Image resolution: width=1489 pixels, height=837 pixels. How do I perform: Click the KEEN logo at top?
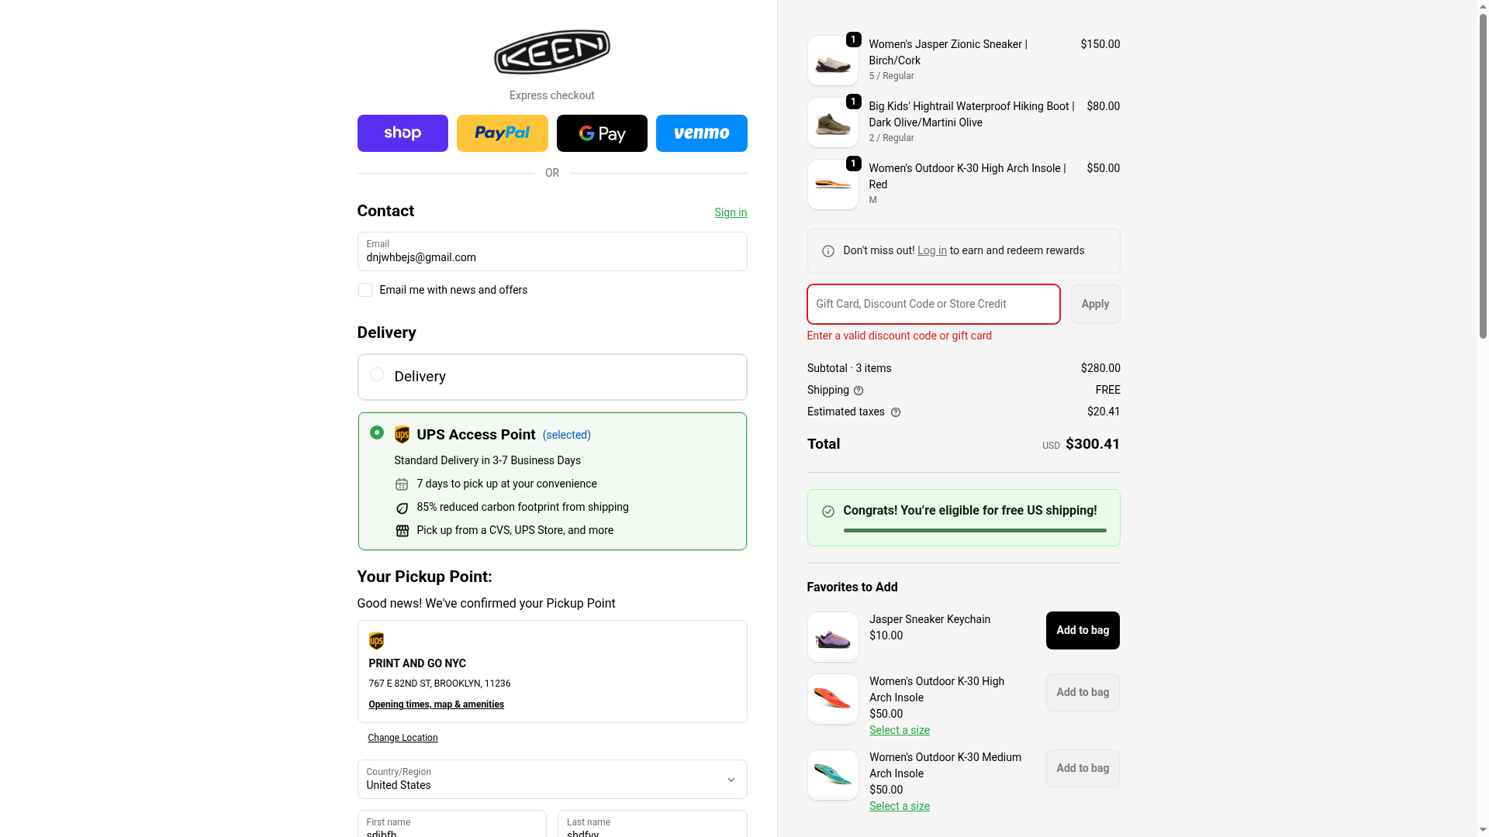click(x=551, y=52)
